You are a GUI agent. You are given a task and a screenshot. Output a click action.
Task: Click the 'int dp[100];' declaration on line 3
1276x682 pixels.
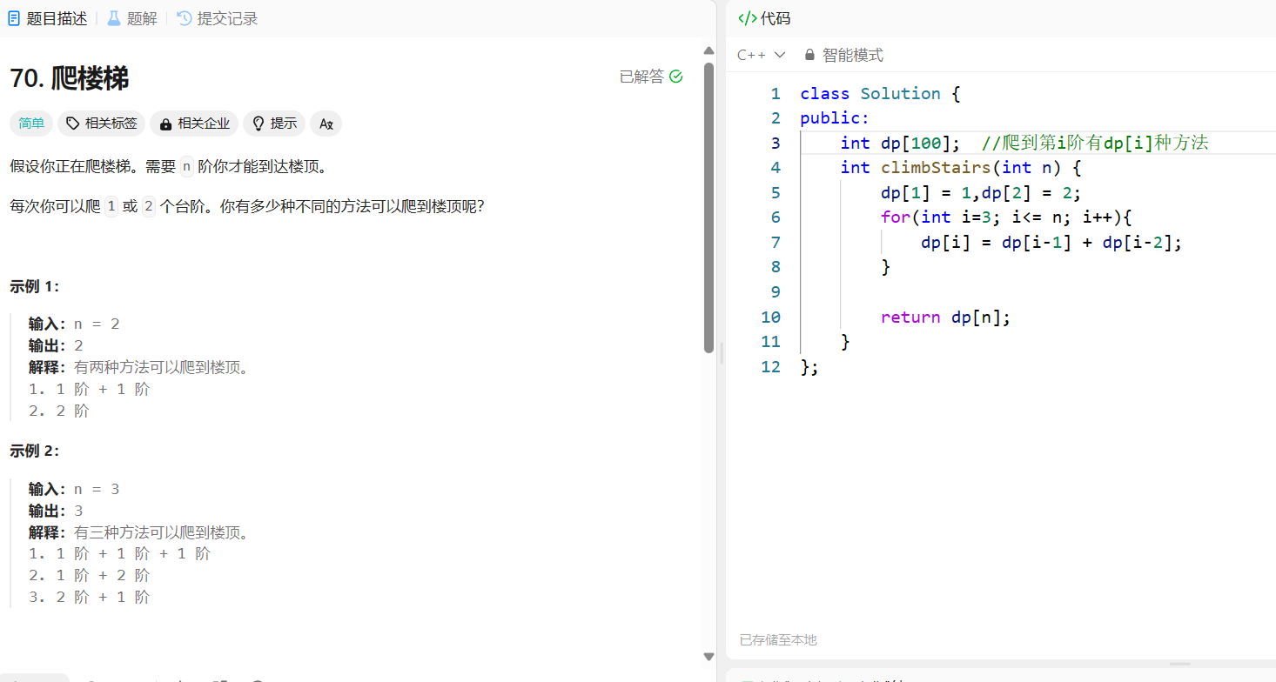901,143
